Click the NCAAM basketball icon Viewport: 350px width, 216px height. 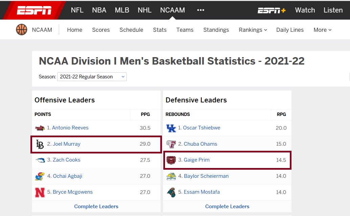click(x=22, y=30)
